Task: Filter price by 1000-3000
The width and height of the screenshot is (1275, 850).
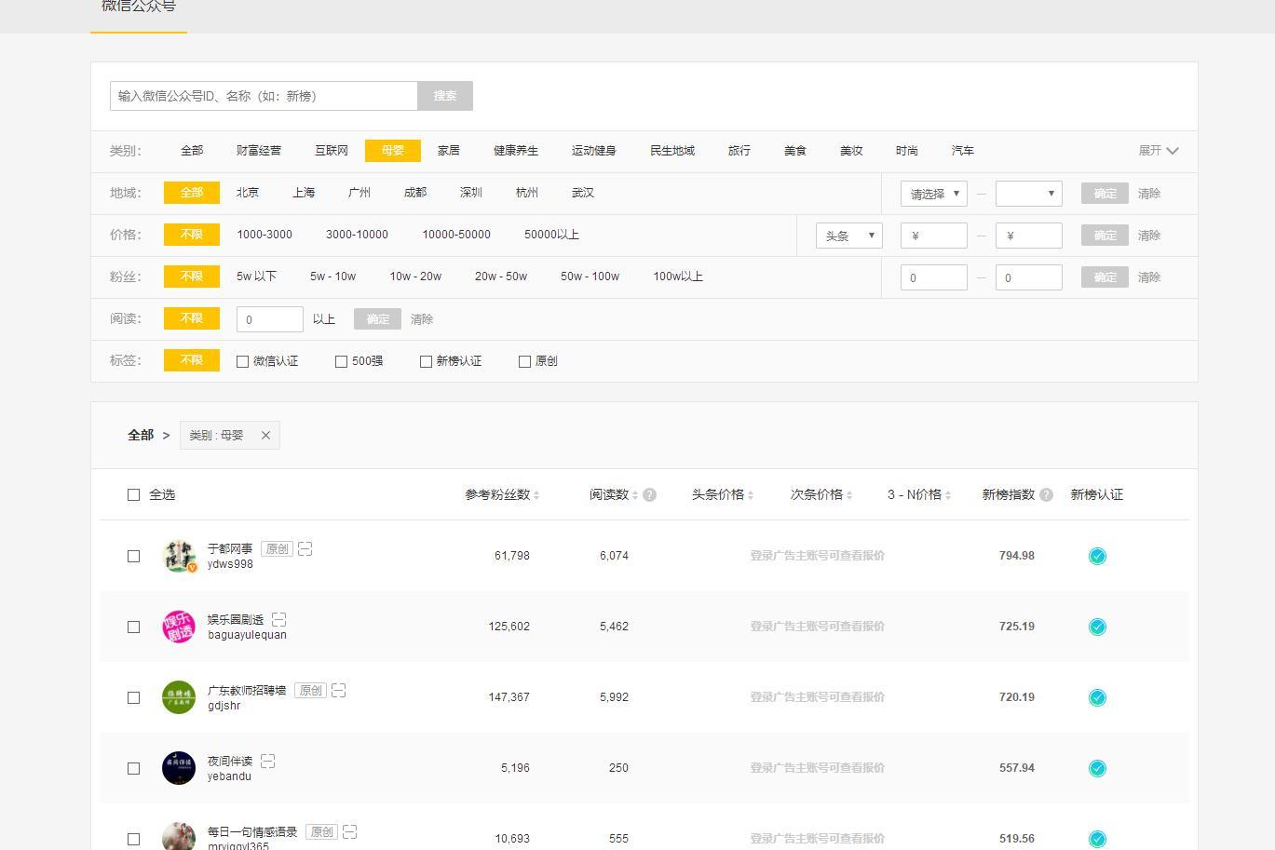Action: pyautogui.click(x=264, y=235)
